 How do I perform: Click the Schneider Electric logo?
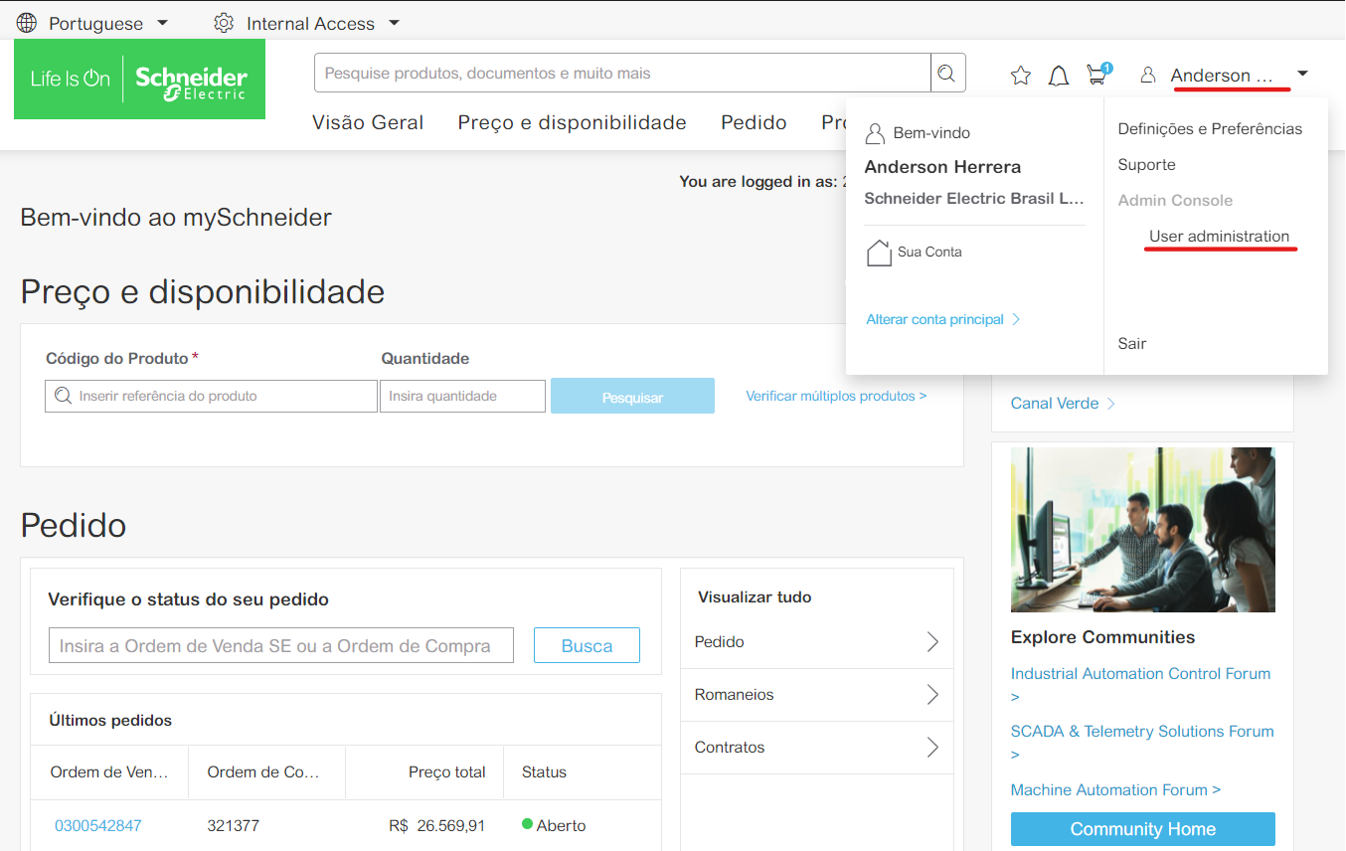click(x=139, y=80)
